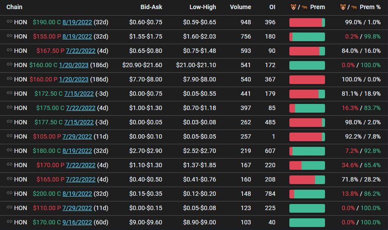The image size is (388, 230).
Task: Select the open interest value 784
Action: click(x=270, y=194)
